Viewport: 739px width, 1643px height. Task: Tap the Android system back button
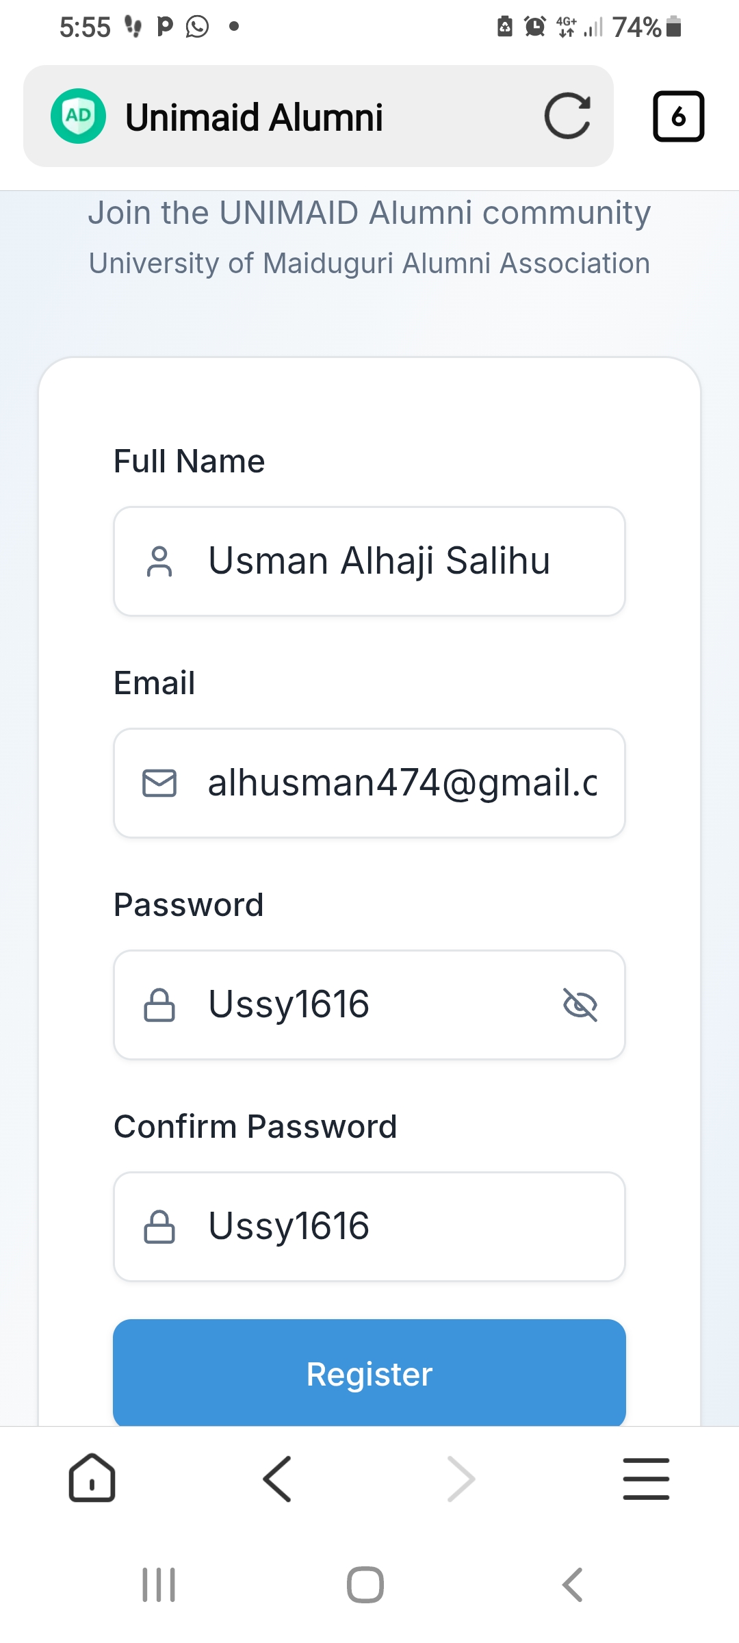coord(572,1585)
